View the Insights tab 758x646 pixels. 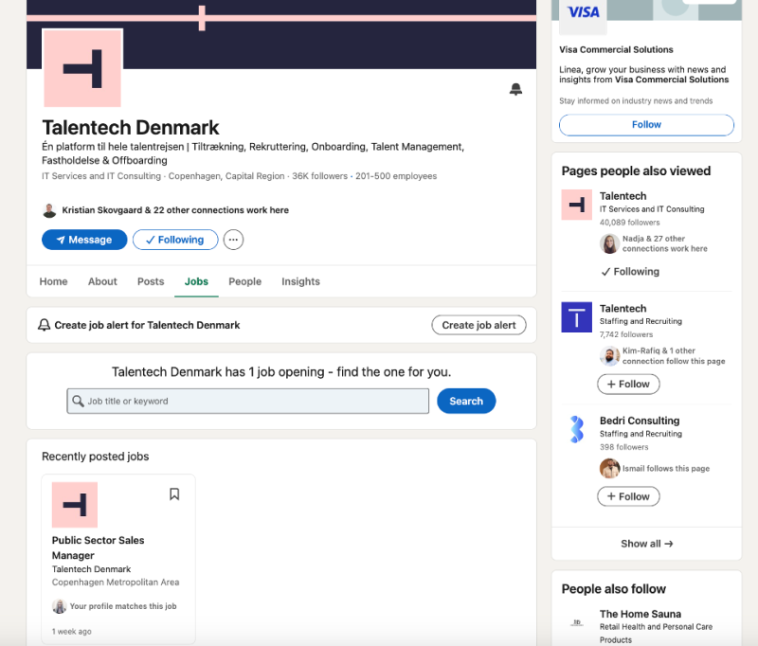[300, 281]
